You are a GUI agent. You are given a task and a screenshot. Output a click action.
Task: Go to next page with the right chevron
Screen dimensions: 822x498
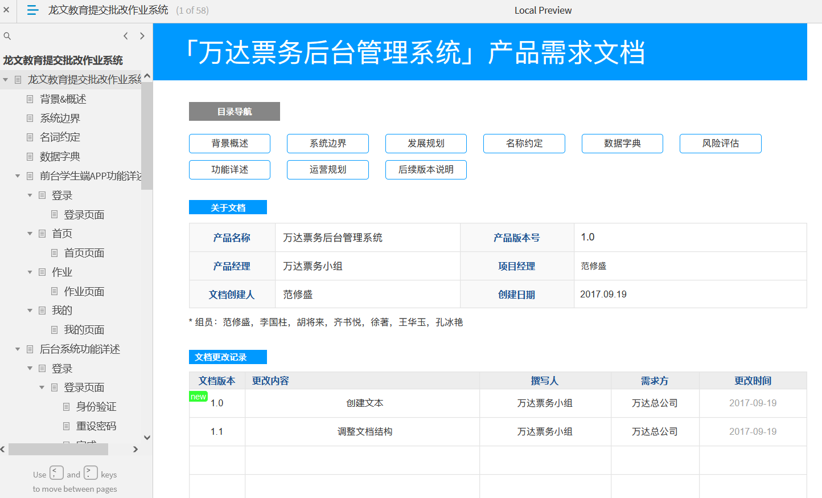pyautogui.click(x=142, y=36)
